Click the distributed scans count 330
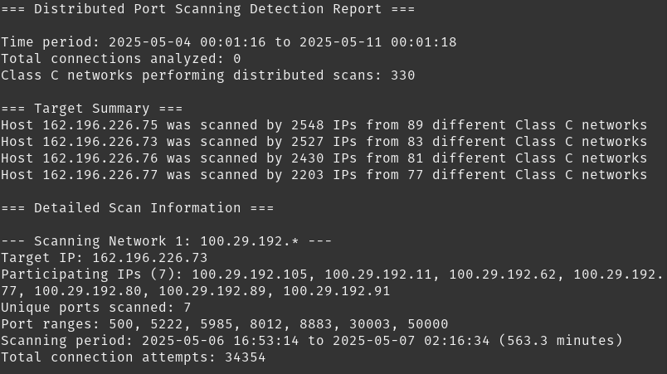Viewport: 667px width, 374px height. [x=403, y=75]
